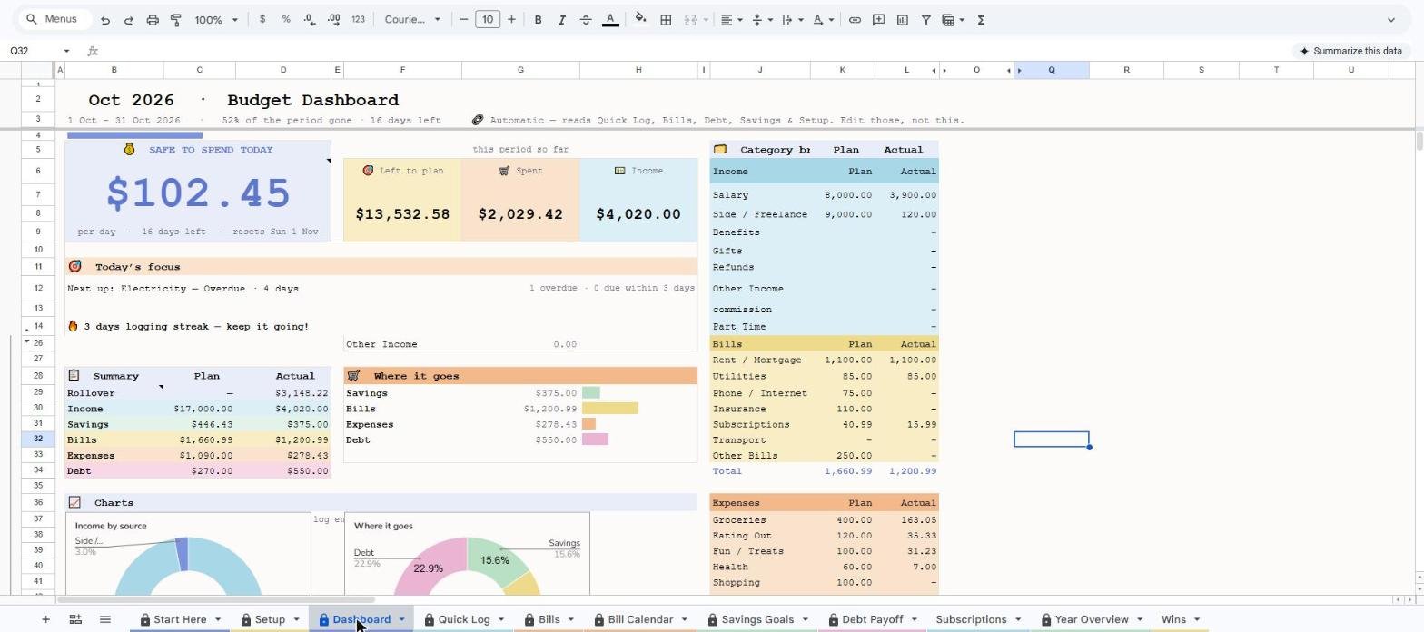The image size is (1424, 632).
Task: Click the horizontal scrollbar
Action: (216, 599)
